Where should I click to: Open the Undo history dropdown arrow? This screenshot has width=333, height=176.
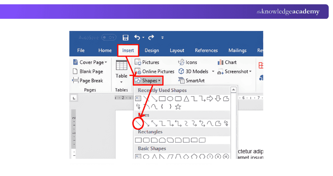(x=143, y=38)
